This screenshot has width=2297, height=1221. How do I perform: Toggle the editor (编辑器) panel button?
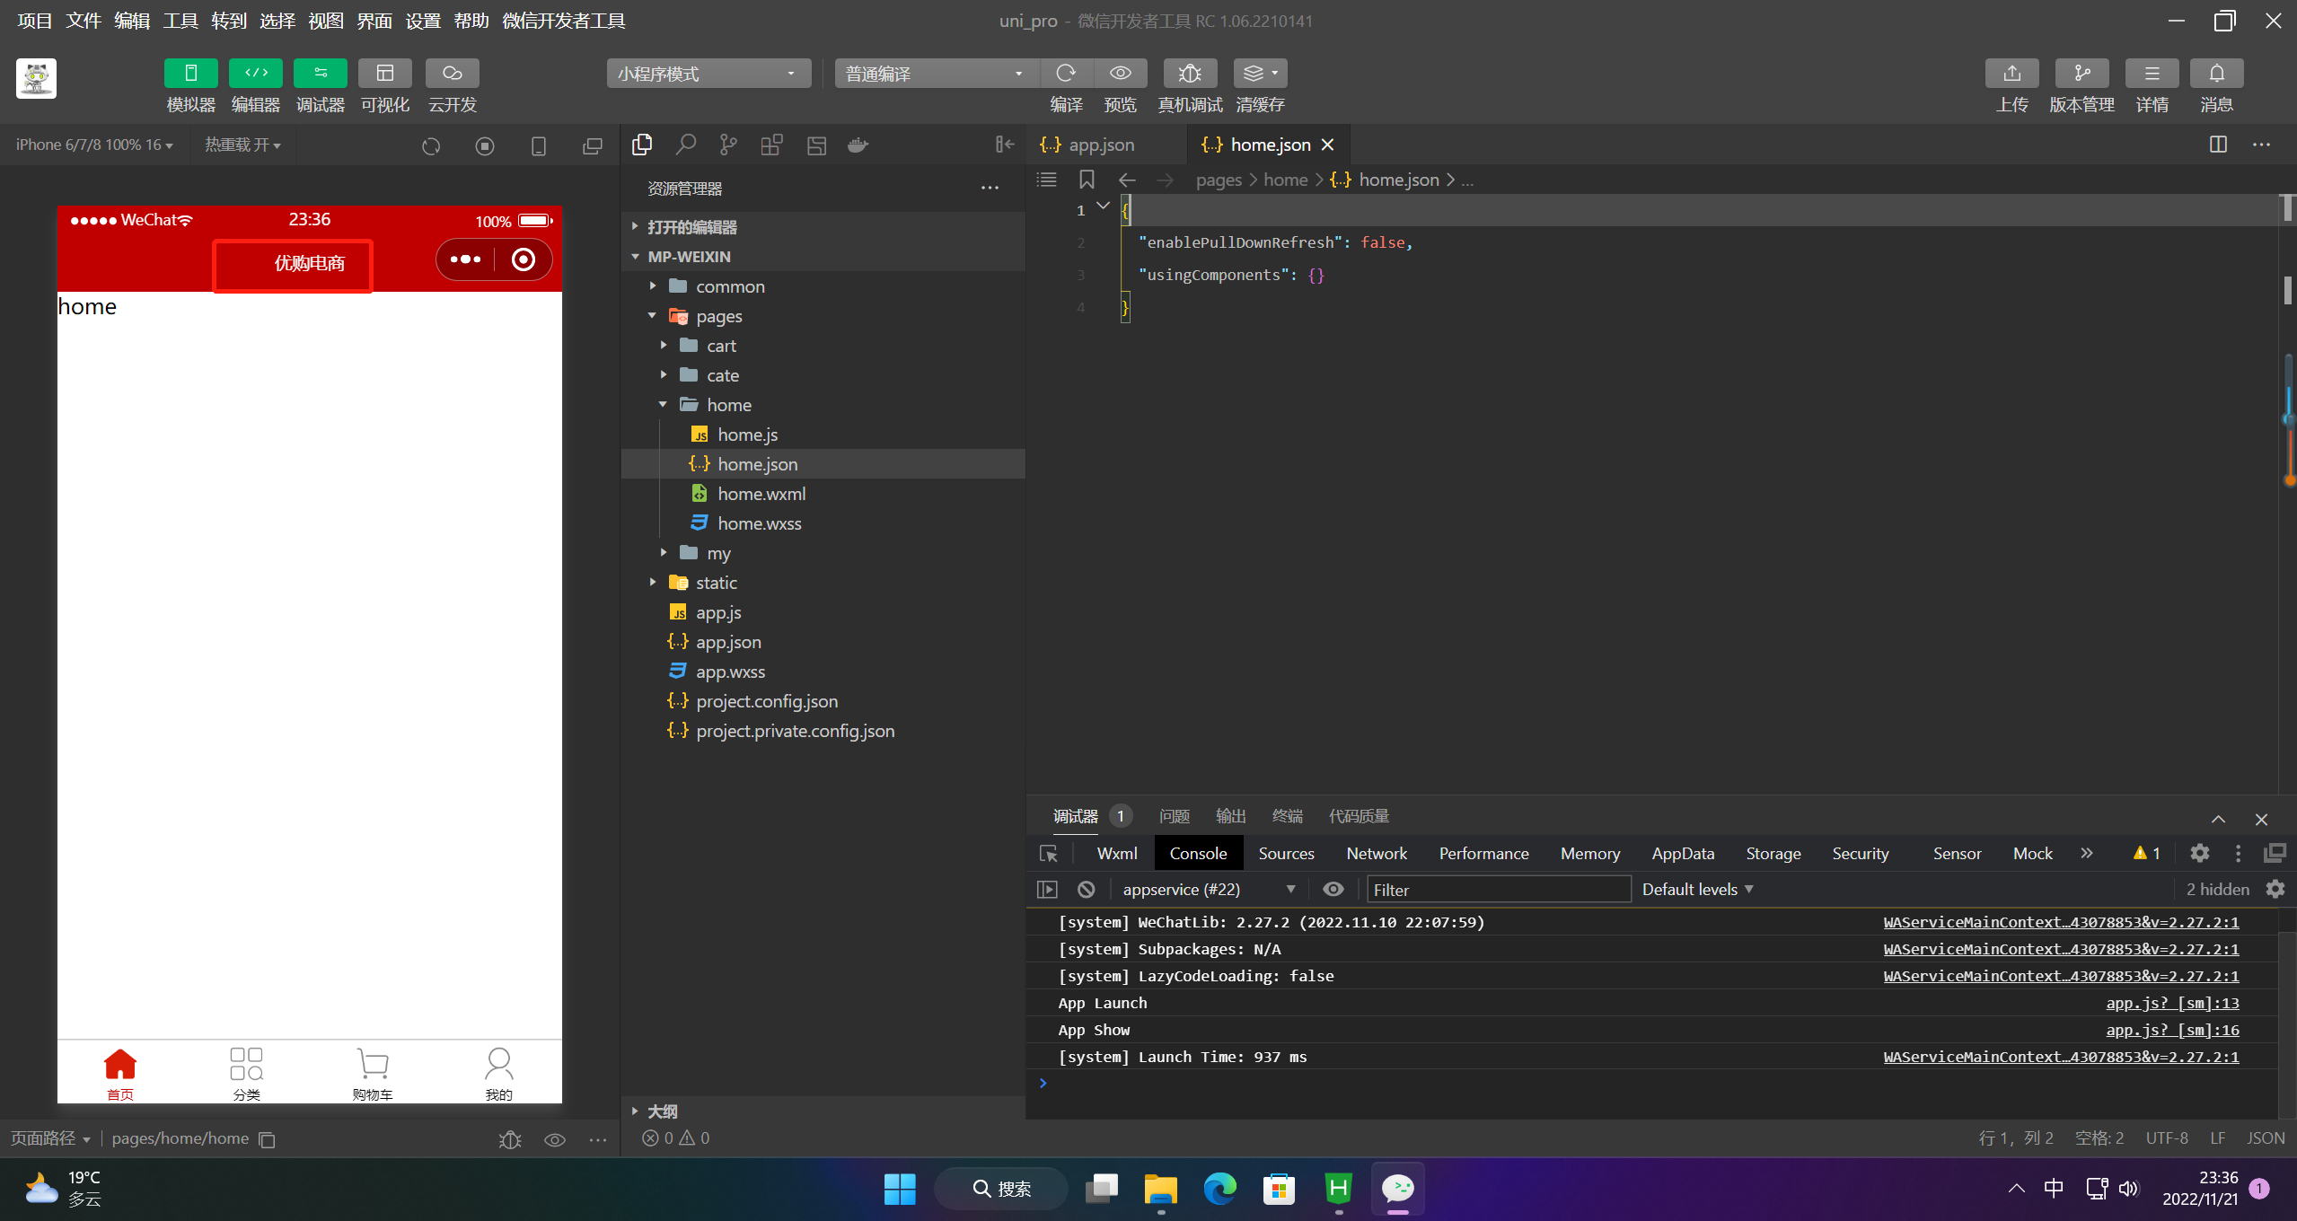pyautogui.click(x=256, y=74)
